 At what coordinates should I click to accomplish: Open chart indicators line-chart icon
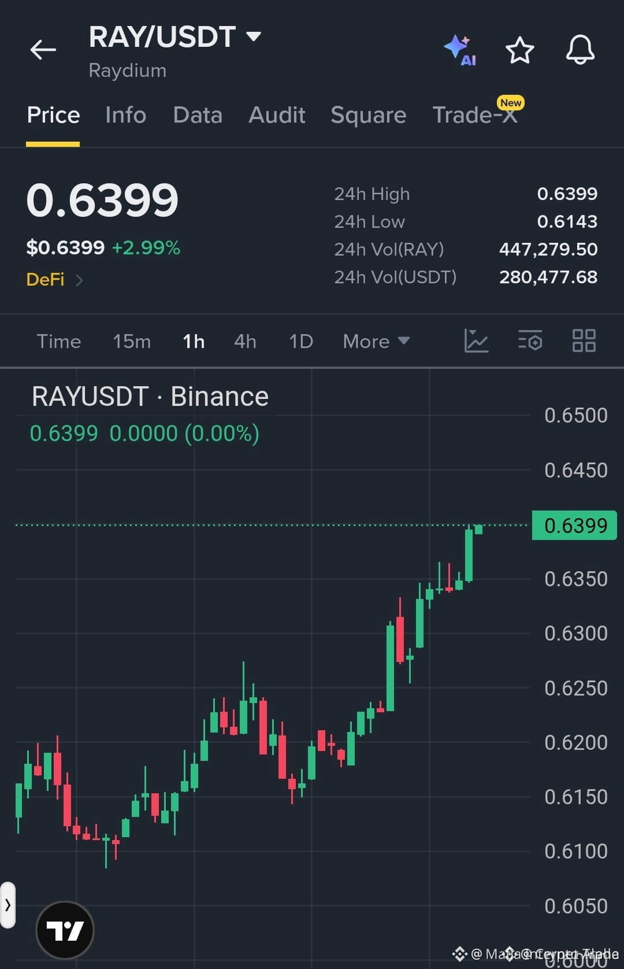[x=476, y=341]
